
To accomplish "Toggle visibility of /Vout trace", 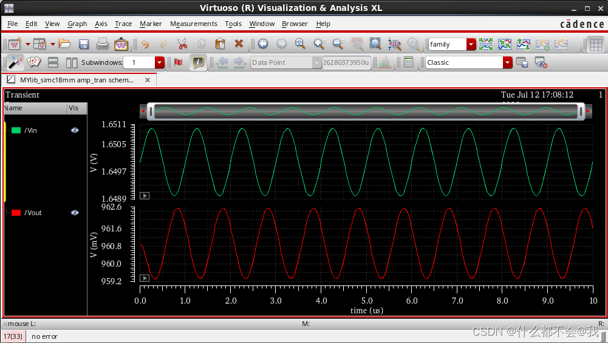I will click(x=75, y=213).
